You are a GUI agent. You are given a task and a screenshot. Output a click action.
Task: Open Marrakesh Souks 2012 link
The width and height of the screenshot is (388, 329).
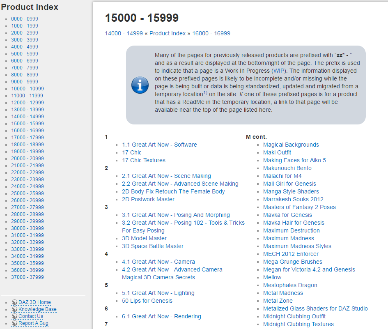pos(293,199)
